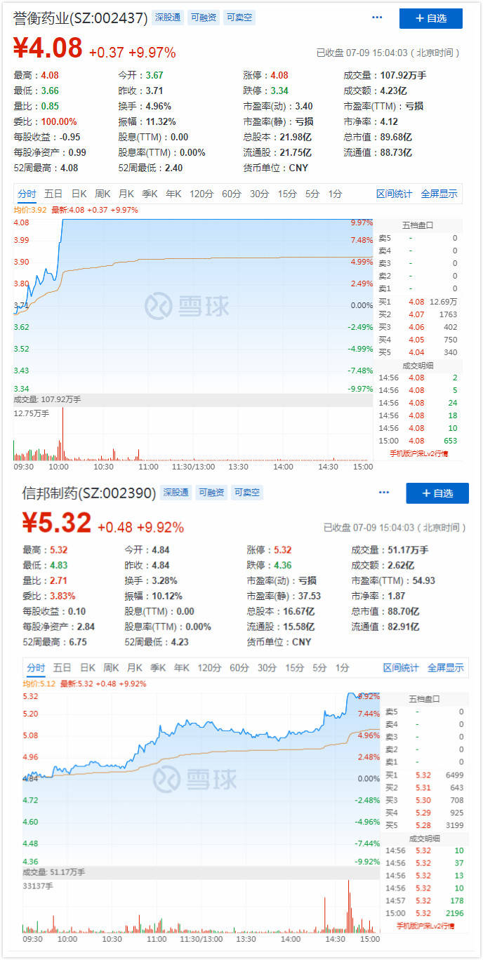Open 全屏显示 for 信邦制药 chart
This screenshot has height=960, width=483.
pos(446,667)
